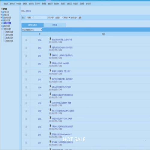Click the document icon in row 18566

click(50, 39)
